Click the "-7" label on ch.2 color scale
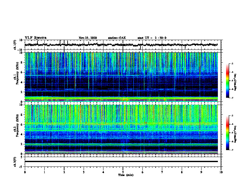The image size is (249, 193). pyautogui.click(x=232, y=150)
